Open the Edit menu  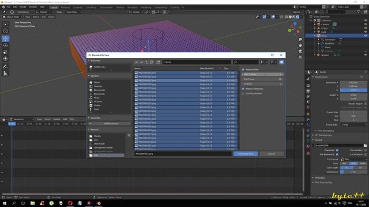click(x=15, y=7)
